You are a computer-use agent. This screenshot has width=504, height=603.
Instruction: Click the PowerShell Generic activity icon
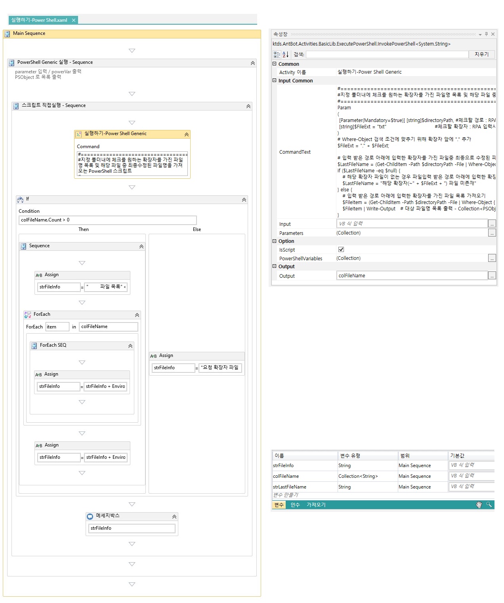coord(79,134)
